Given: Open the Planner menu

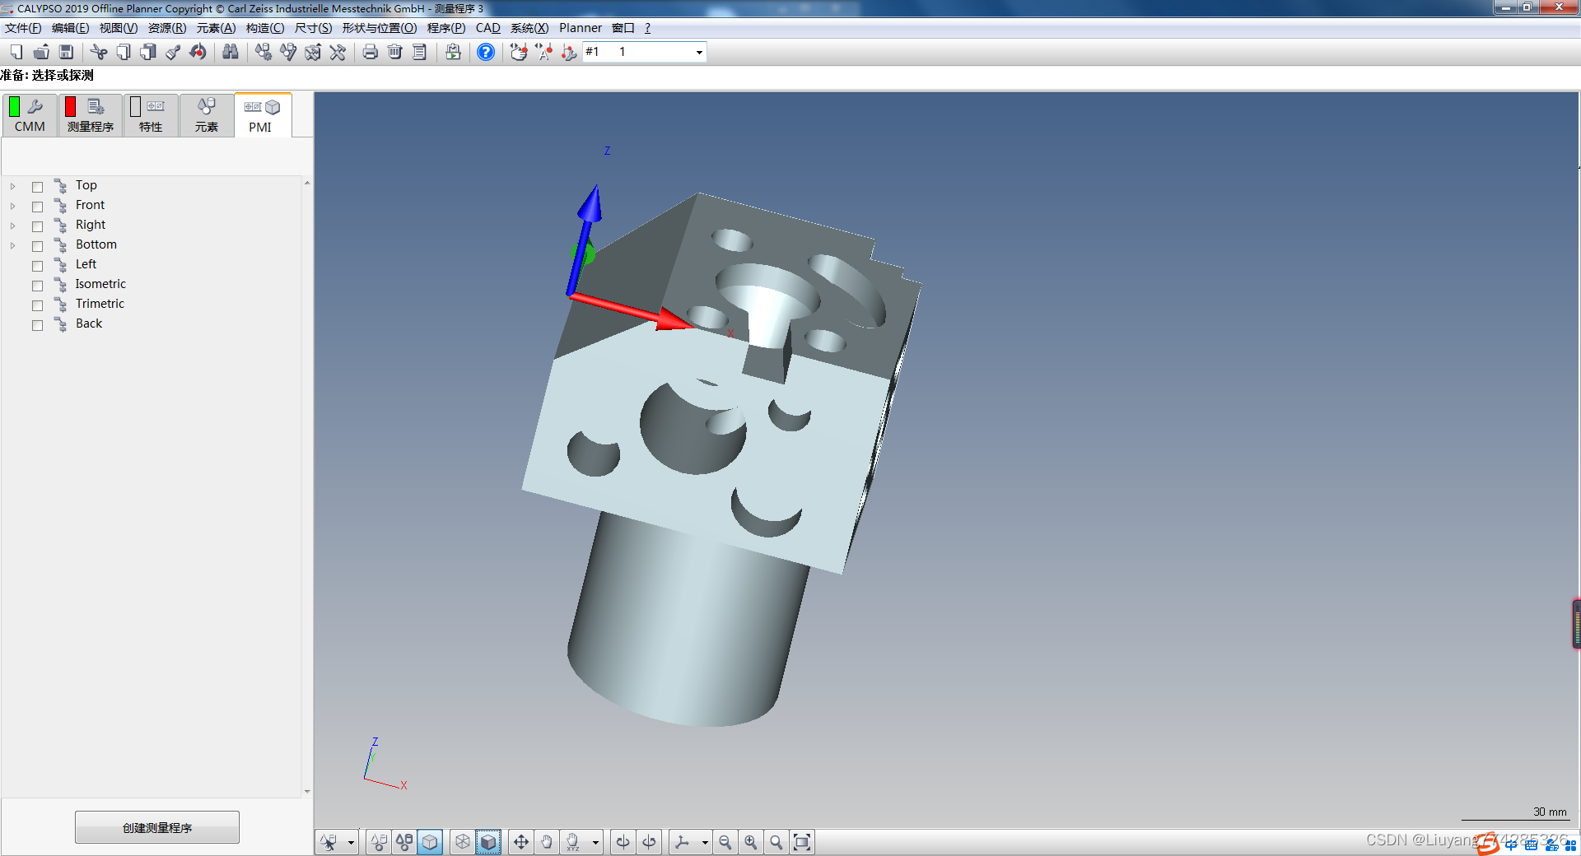Looking at the screenshot, I should (581, 28).
